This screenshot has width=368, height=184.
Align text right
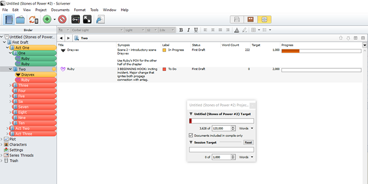tap(228, 30)
